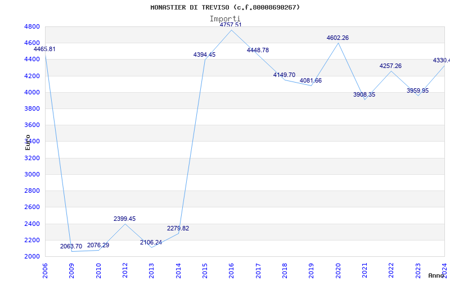450x281 pixels.
Task: Select data label 2399.45
Action: [124, 219]
